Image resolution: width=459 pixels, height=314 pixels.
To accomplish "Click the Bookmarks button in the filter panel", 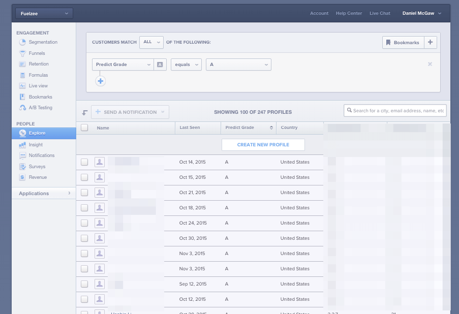I will pyautogui.click(x=403, y=42).
